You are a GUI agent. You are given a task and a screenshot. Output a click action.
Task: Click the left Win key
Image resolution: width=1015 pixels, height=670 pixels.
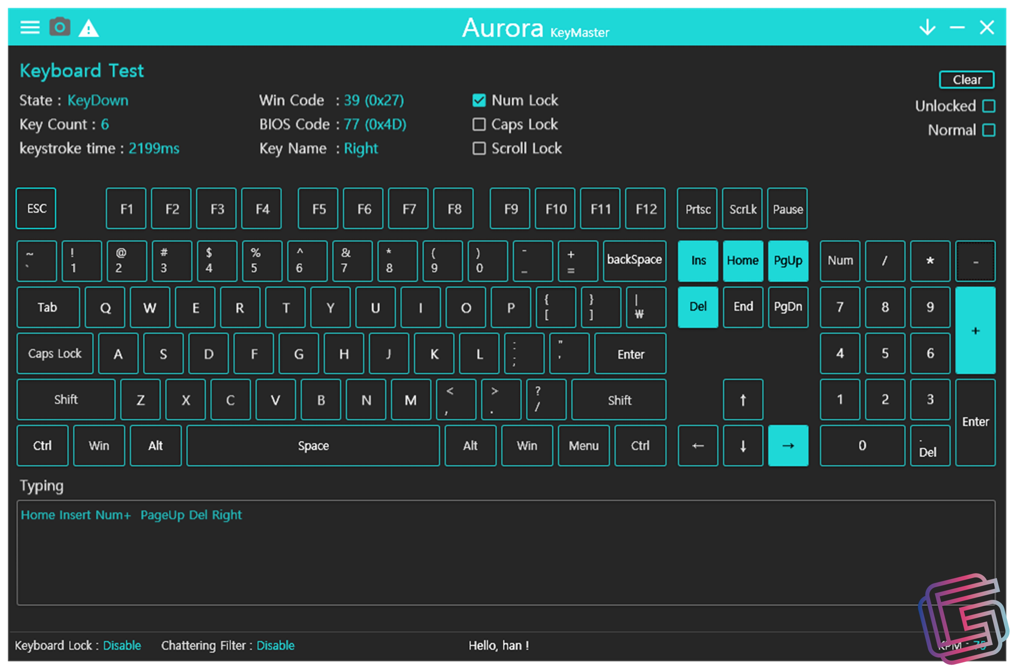(x=99, y=446)
